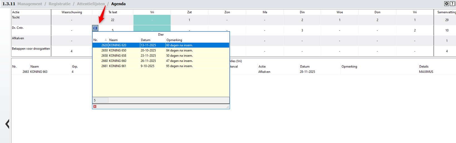Select the KONING 661 row
This screenshot has width=456, height=143.
click(118, 66)
